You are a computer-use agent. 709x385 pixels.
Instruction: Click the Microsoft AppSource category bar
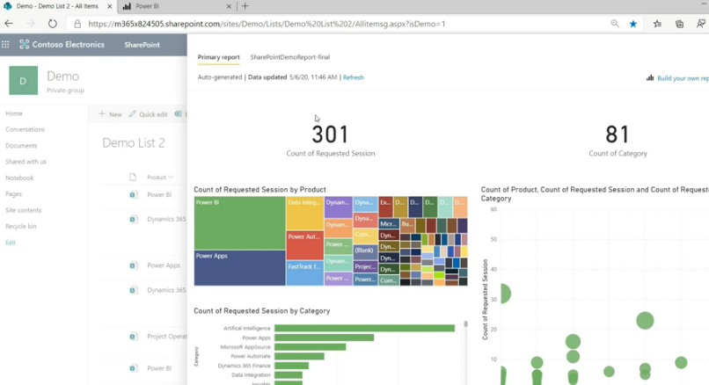[311, 347]
